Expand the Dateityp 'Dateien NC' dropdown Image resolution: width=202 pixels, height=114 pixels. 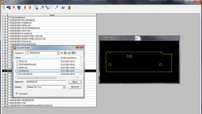[x=64, y=87]
